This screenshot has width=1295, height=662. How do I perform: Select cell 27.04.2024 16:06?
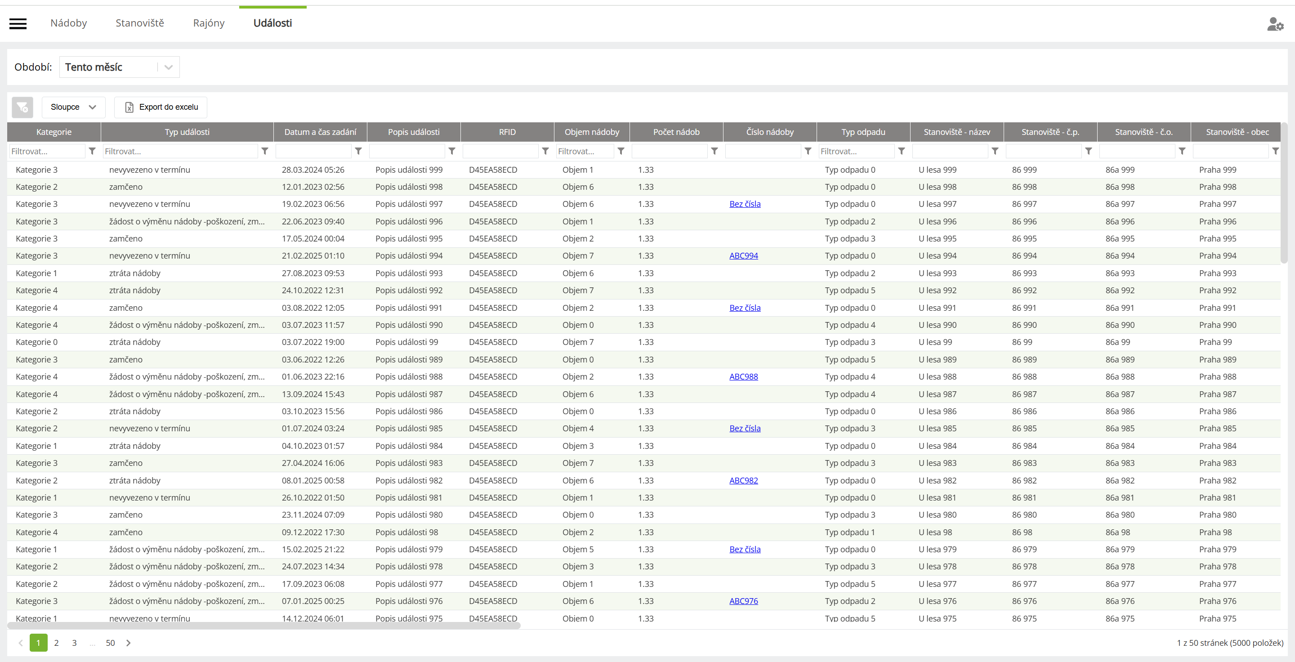tap(313, 463)
